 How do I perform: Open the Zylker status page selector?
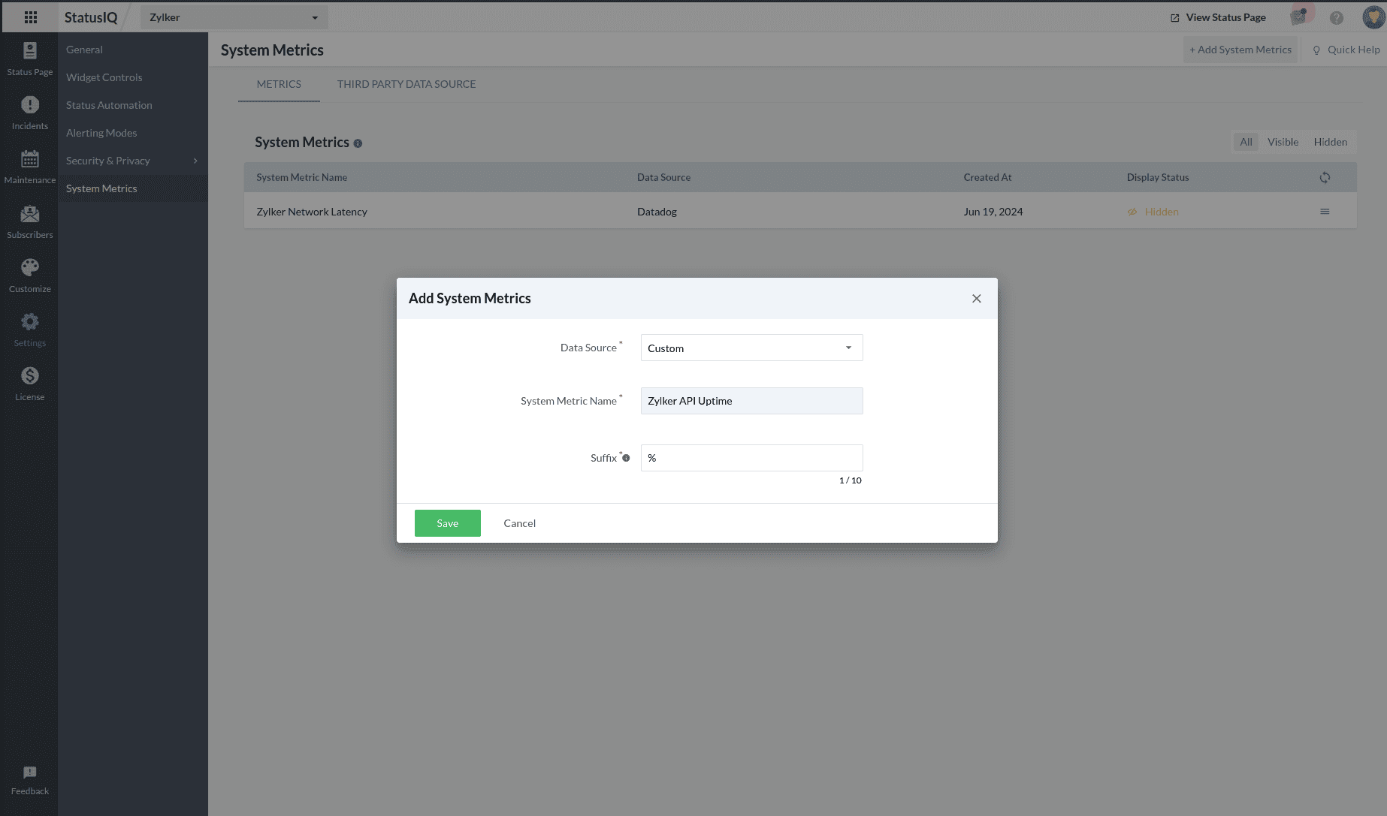tap(234, 17)
